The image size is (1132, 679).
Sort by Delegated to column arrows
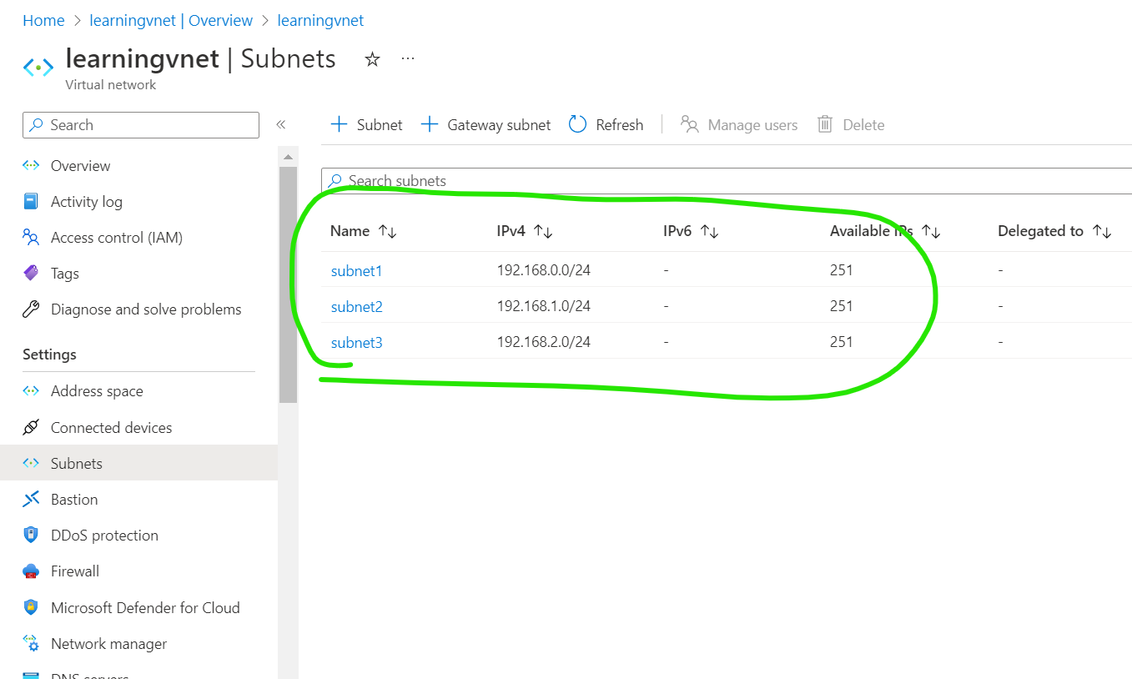(x=1102, y=232)
